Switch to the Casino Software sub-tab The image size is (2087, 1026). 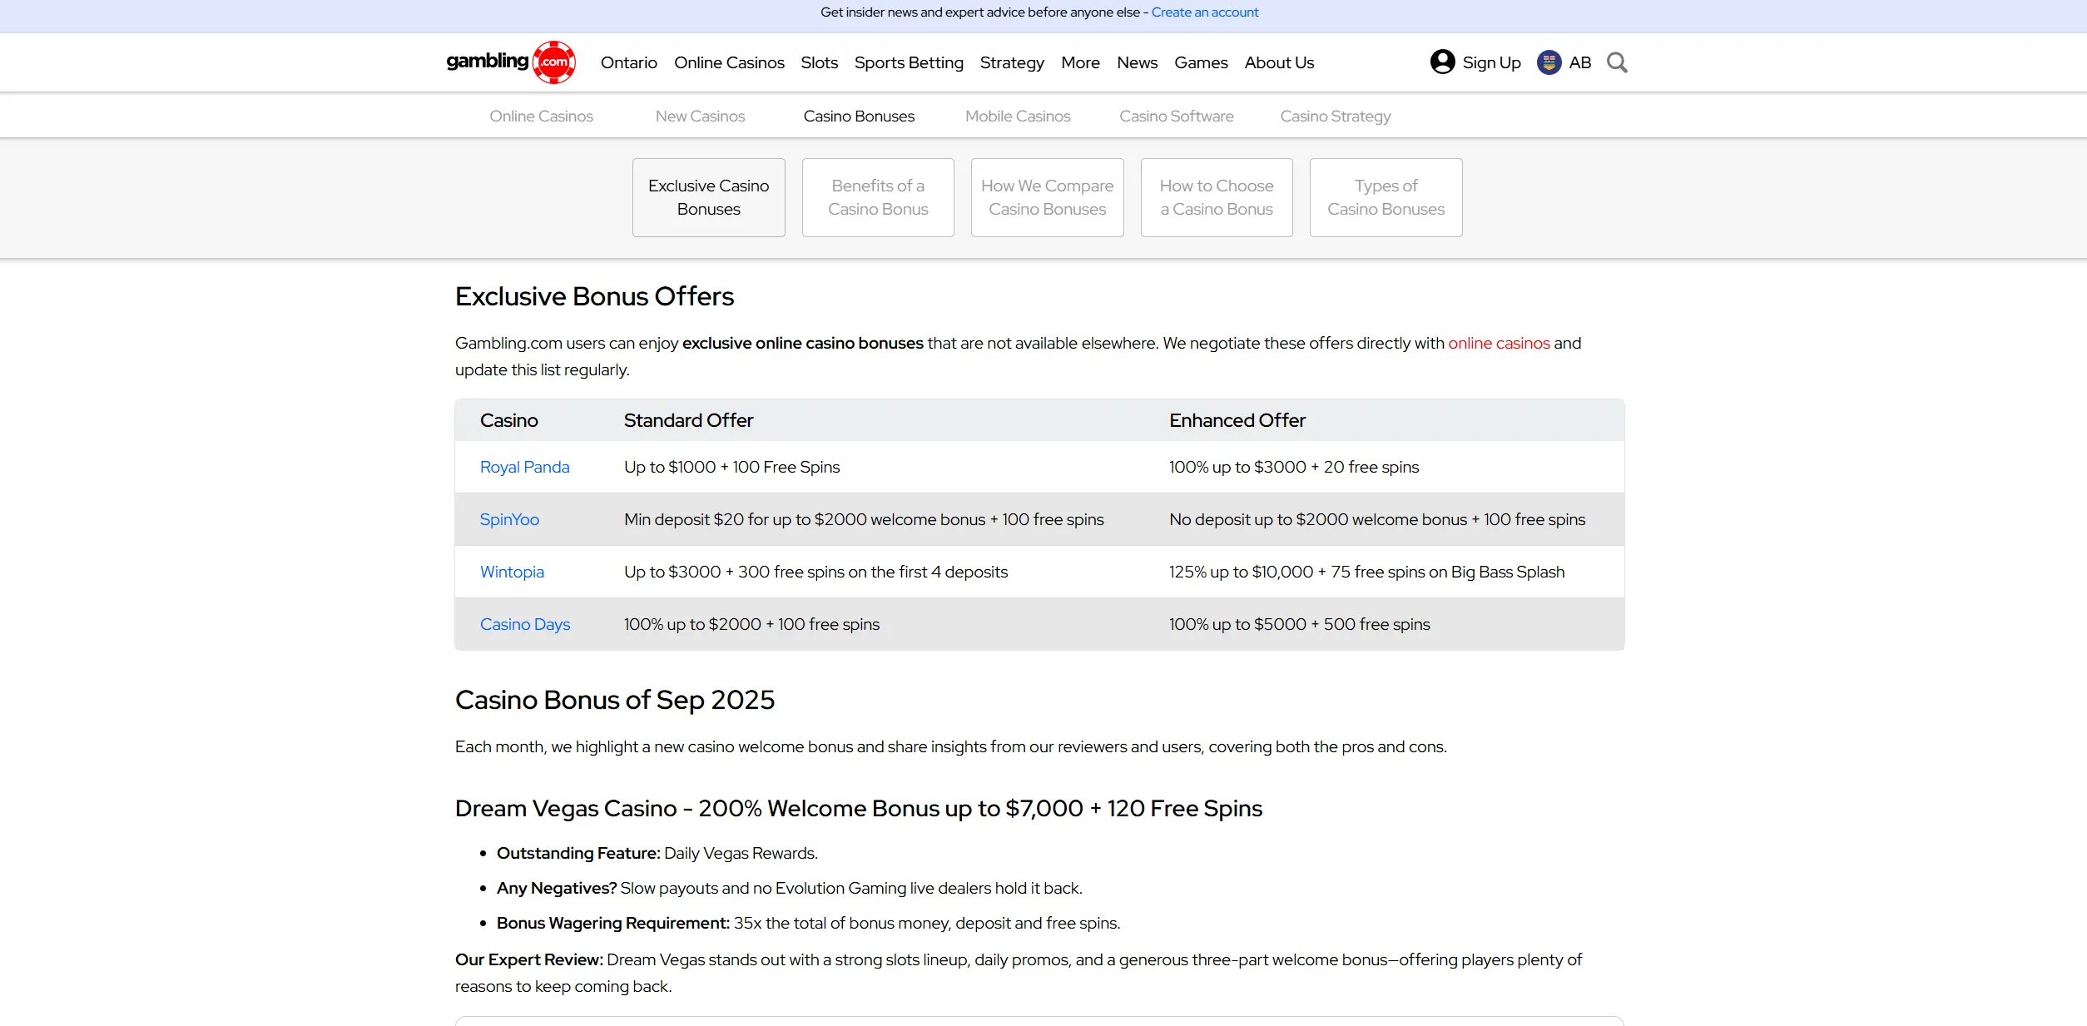(x=1176, y=116)
